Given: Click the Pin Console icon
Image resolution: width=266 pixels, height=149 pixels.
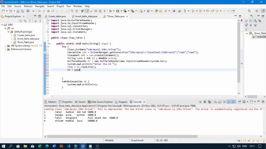Looking at the screenshot, I should [239, 102].
